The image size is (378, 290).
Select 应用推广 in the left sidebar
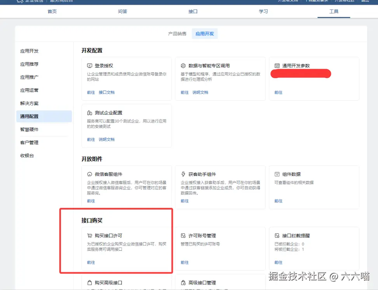pyautogui.click(x=29, y=77)
